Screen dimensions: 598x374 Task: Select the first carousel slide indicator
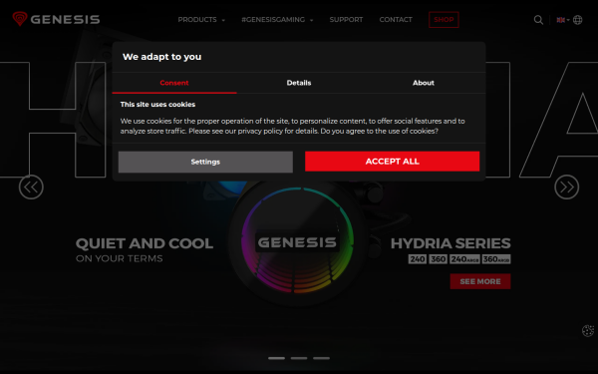tap(276, 358)
